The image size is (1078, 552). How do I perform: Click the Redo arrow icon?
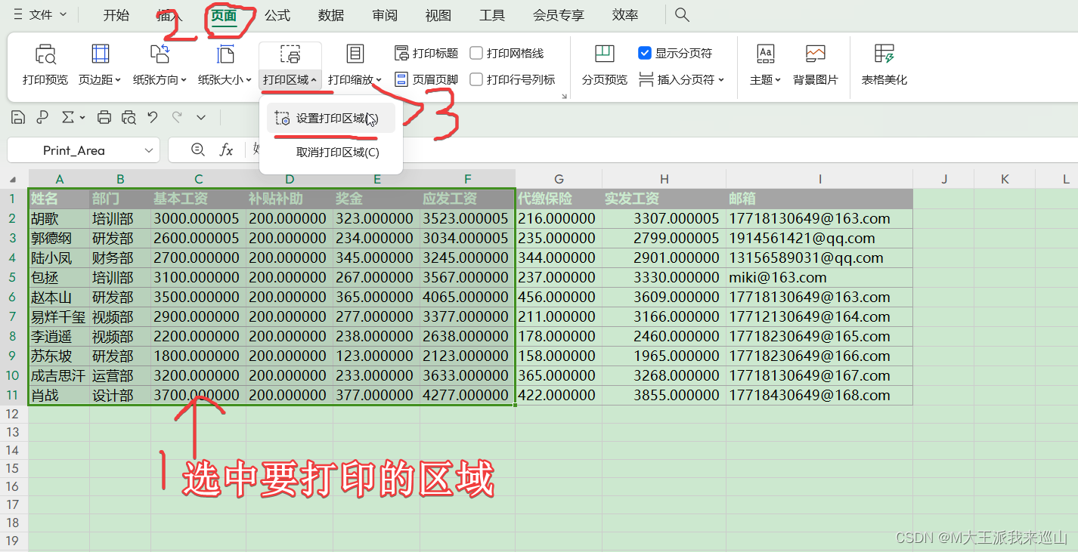tap(177, 117)
